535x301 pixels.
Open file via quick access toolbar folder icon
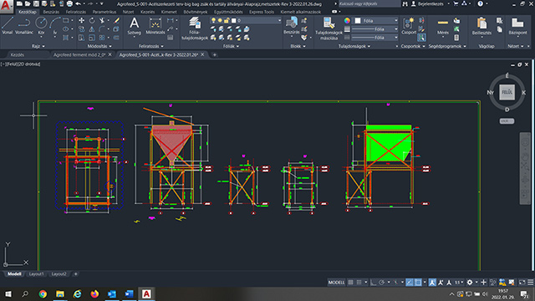coord(28,3)
